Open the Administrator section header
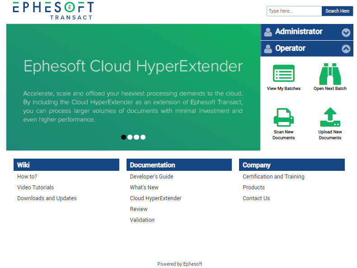 point(307,32)
